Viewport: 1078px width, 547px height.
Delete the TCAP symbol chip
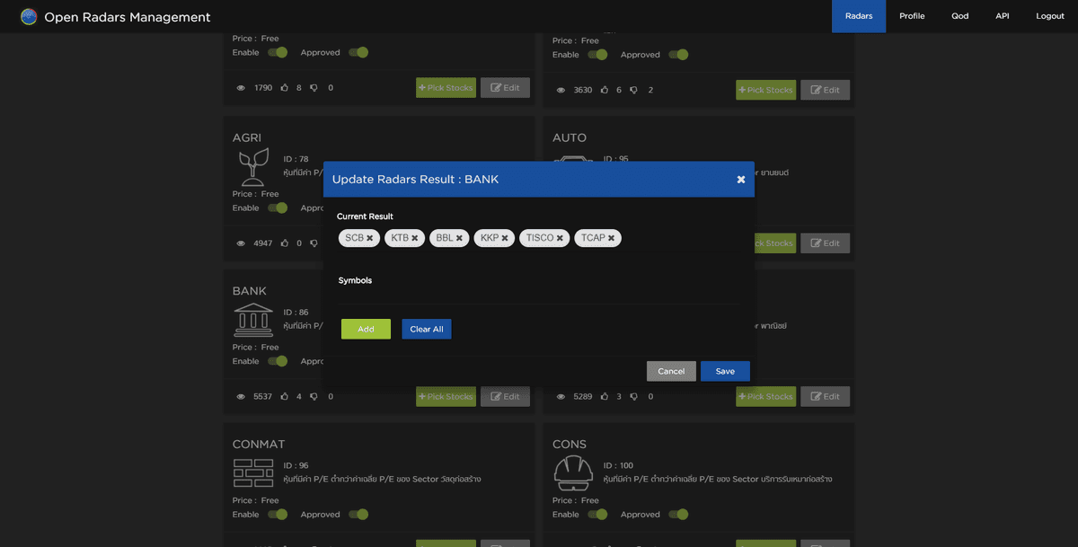coord(612,238)
